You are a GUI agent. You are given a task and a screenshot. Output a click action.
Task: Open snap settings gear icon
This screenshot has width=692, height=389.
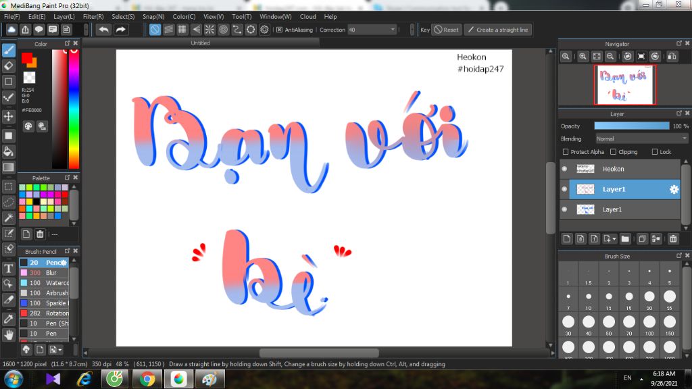[x=264, y=30]
